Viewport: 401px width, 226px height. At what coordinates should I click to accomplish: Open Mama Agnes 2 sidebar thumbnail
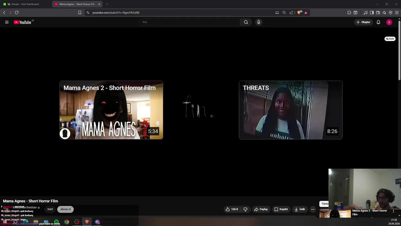(335, 213)
